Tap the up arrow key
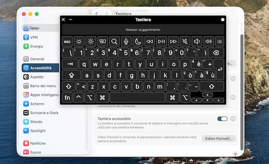269x164 pixels. (207, 95)
